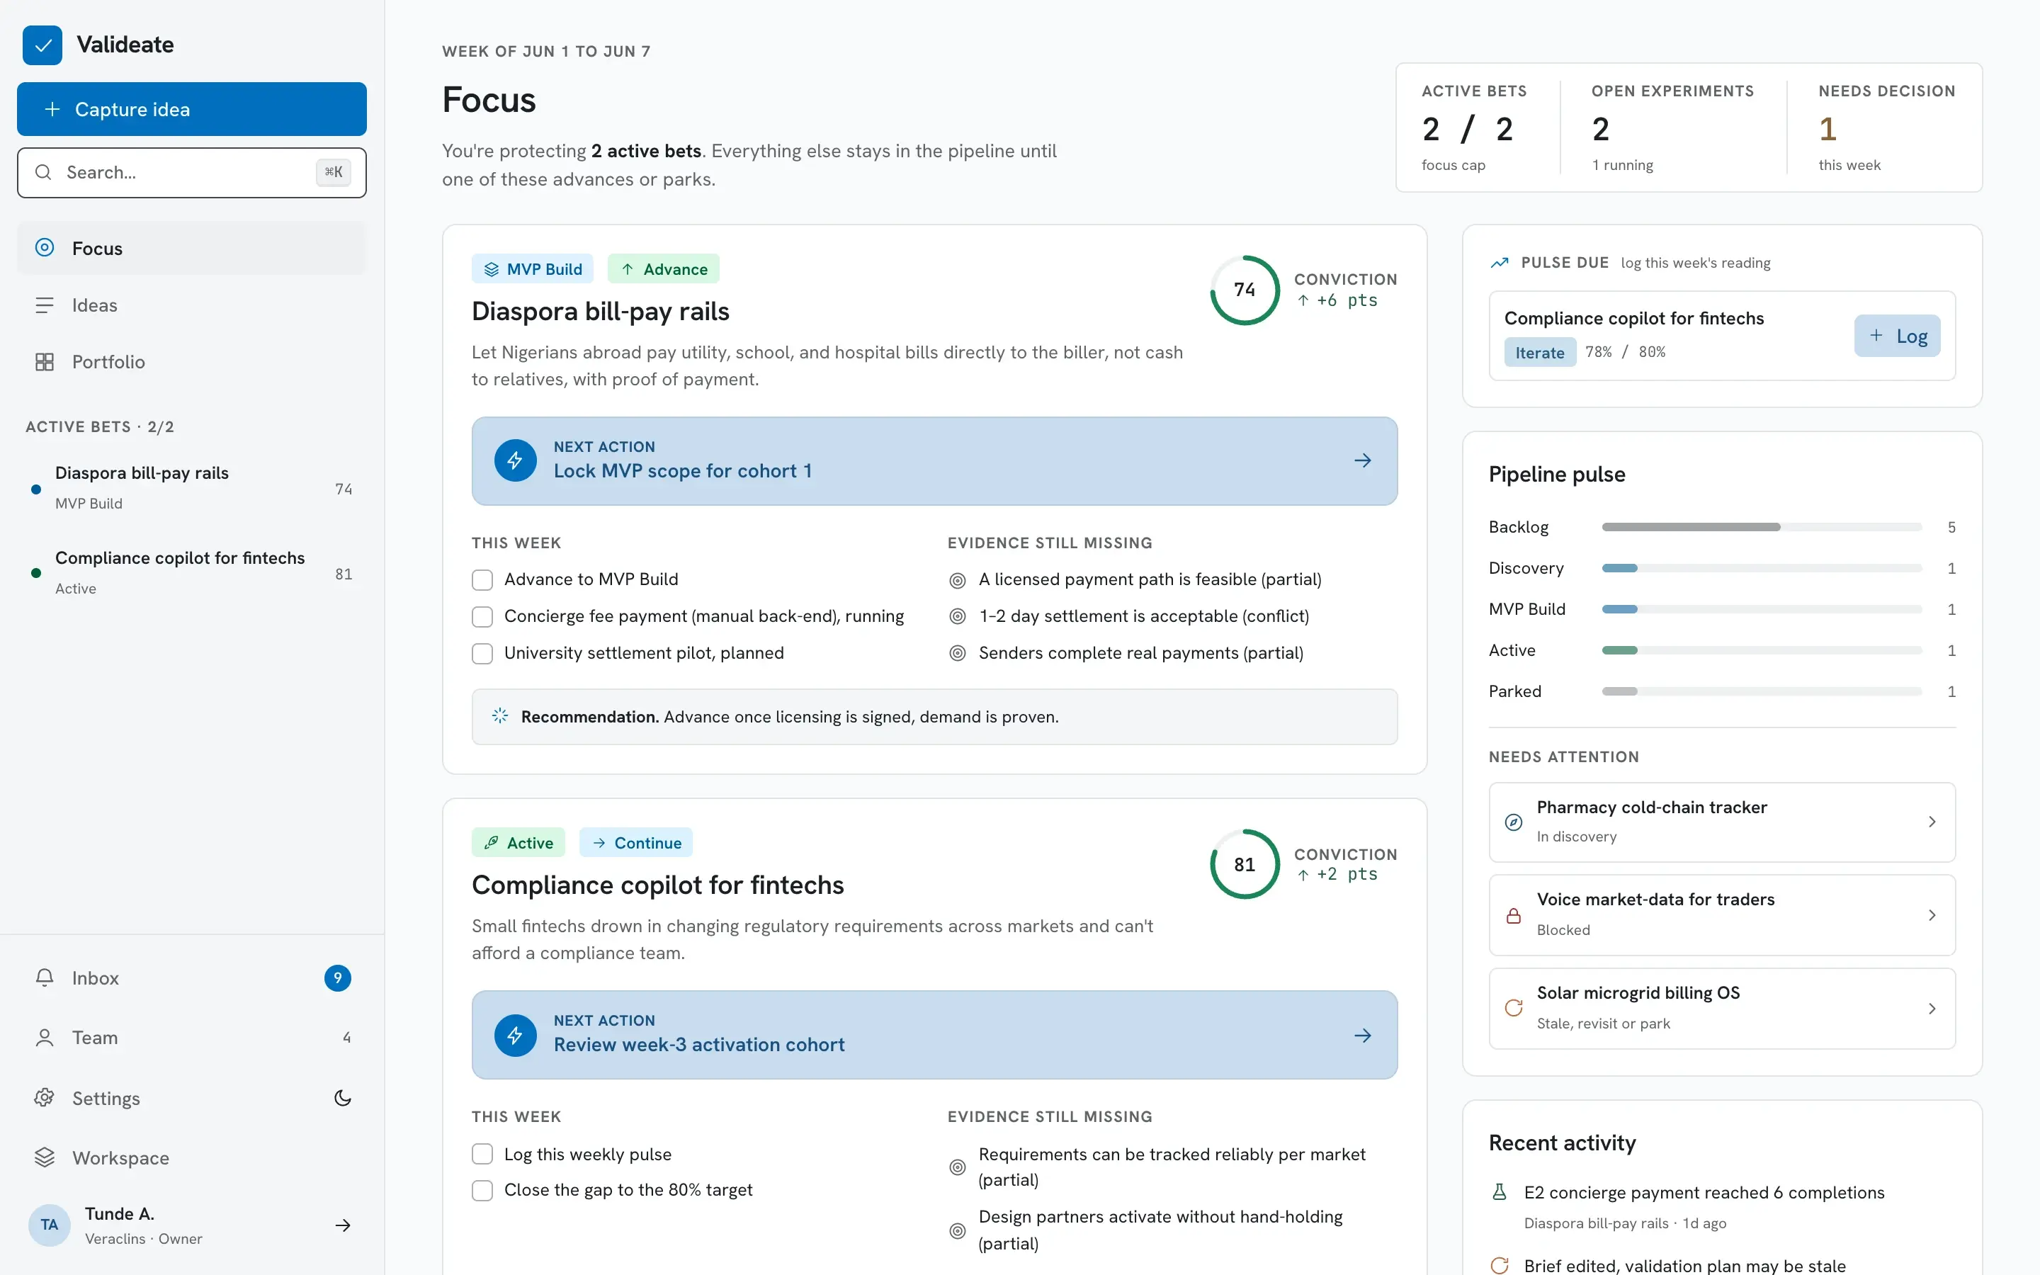Click refresh icon on Solar microgrid billing OS
The height and width of the screenshot is (1275, 2040).
click(1514, 1008)
